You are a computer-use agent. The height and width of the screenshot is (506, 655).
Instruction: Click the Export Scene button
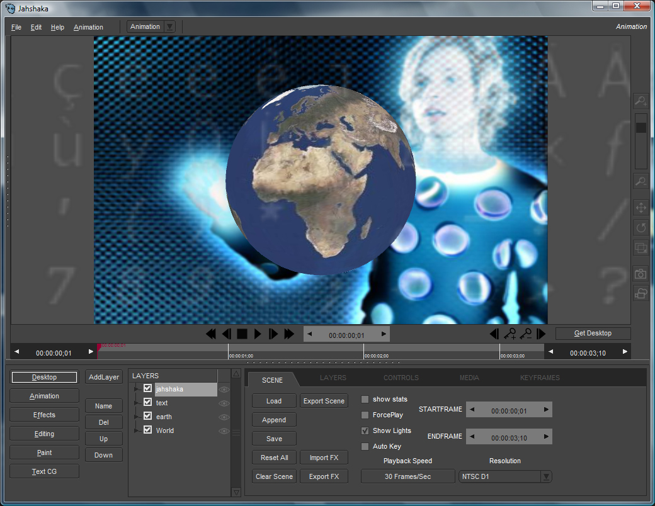(x=324, y=401)
